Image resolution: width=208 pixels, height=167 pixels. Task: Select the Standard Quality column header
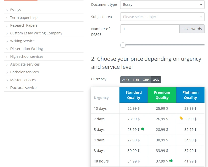pyautogui.click(x=134, y=95)
